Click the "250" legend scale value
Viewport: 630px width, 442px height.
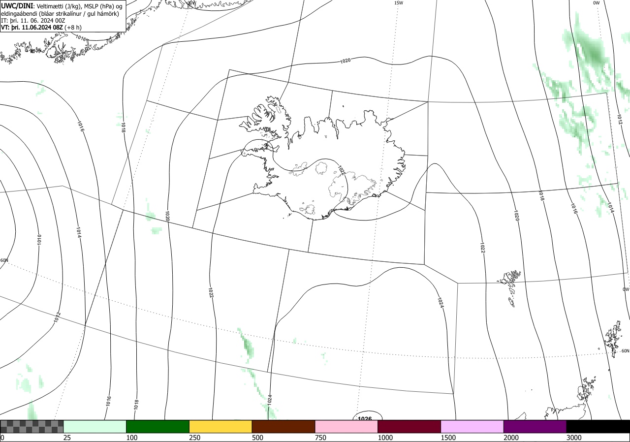194,438
